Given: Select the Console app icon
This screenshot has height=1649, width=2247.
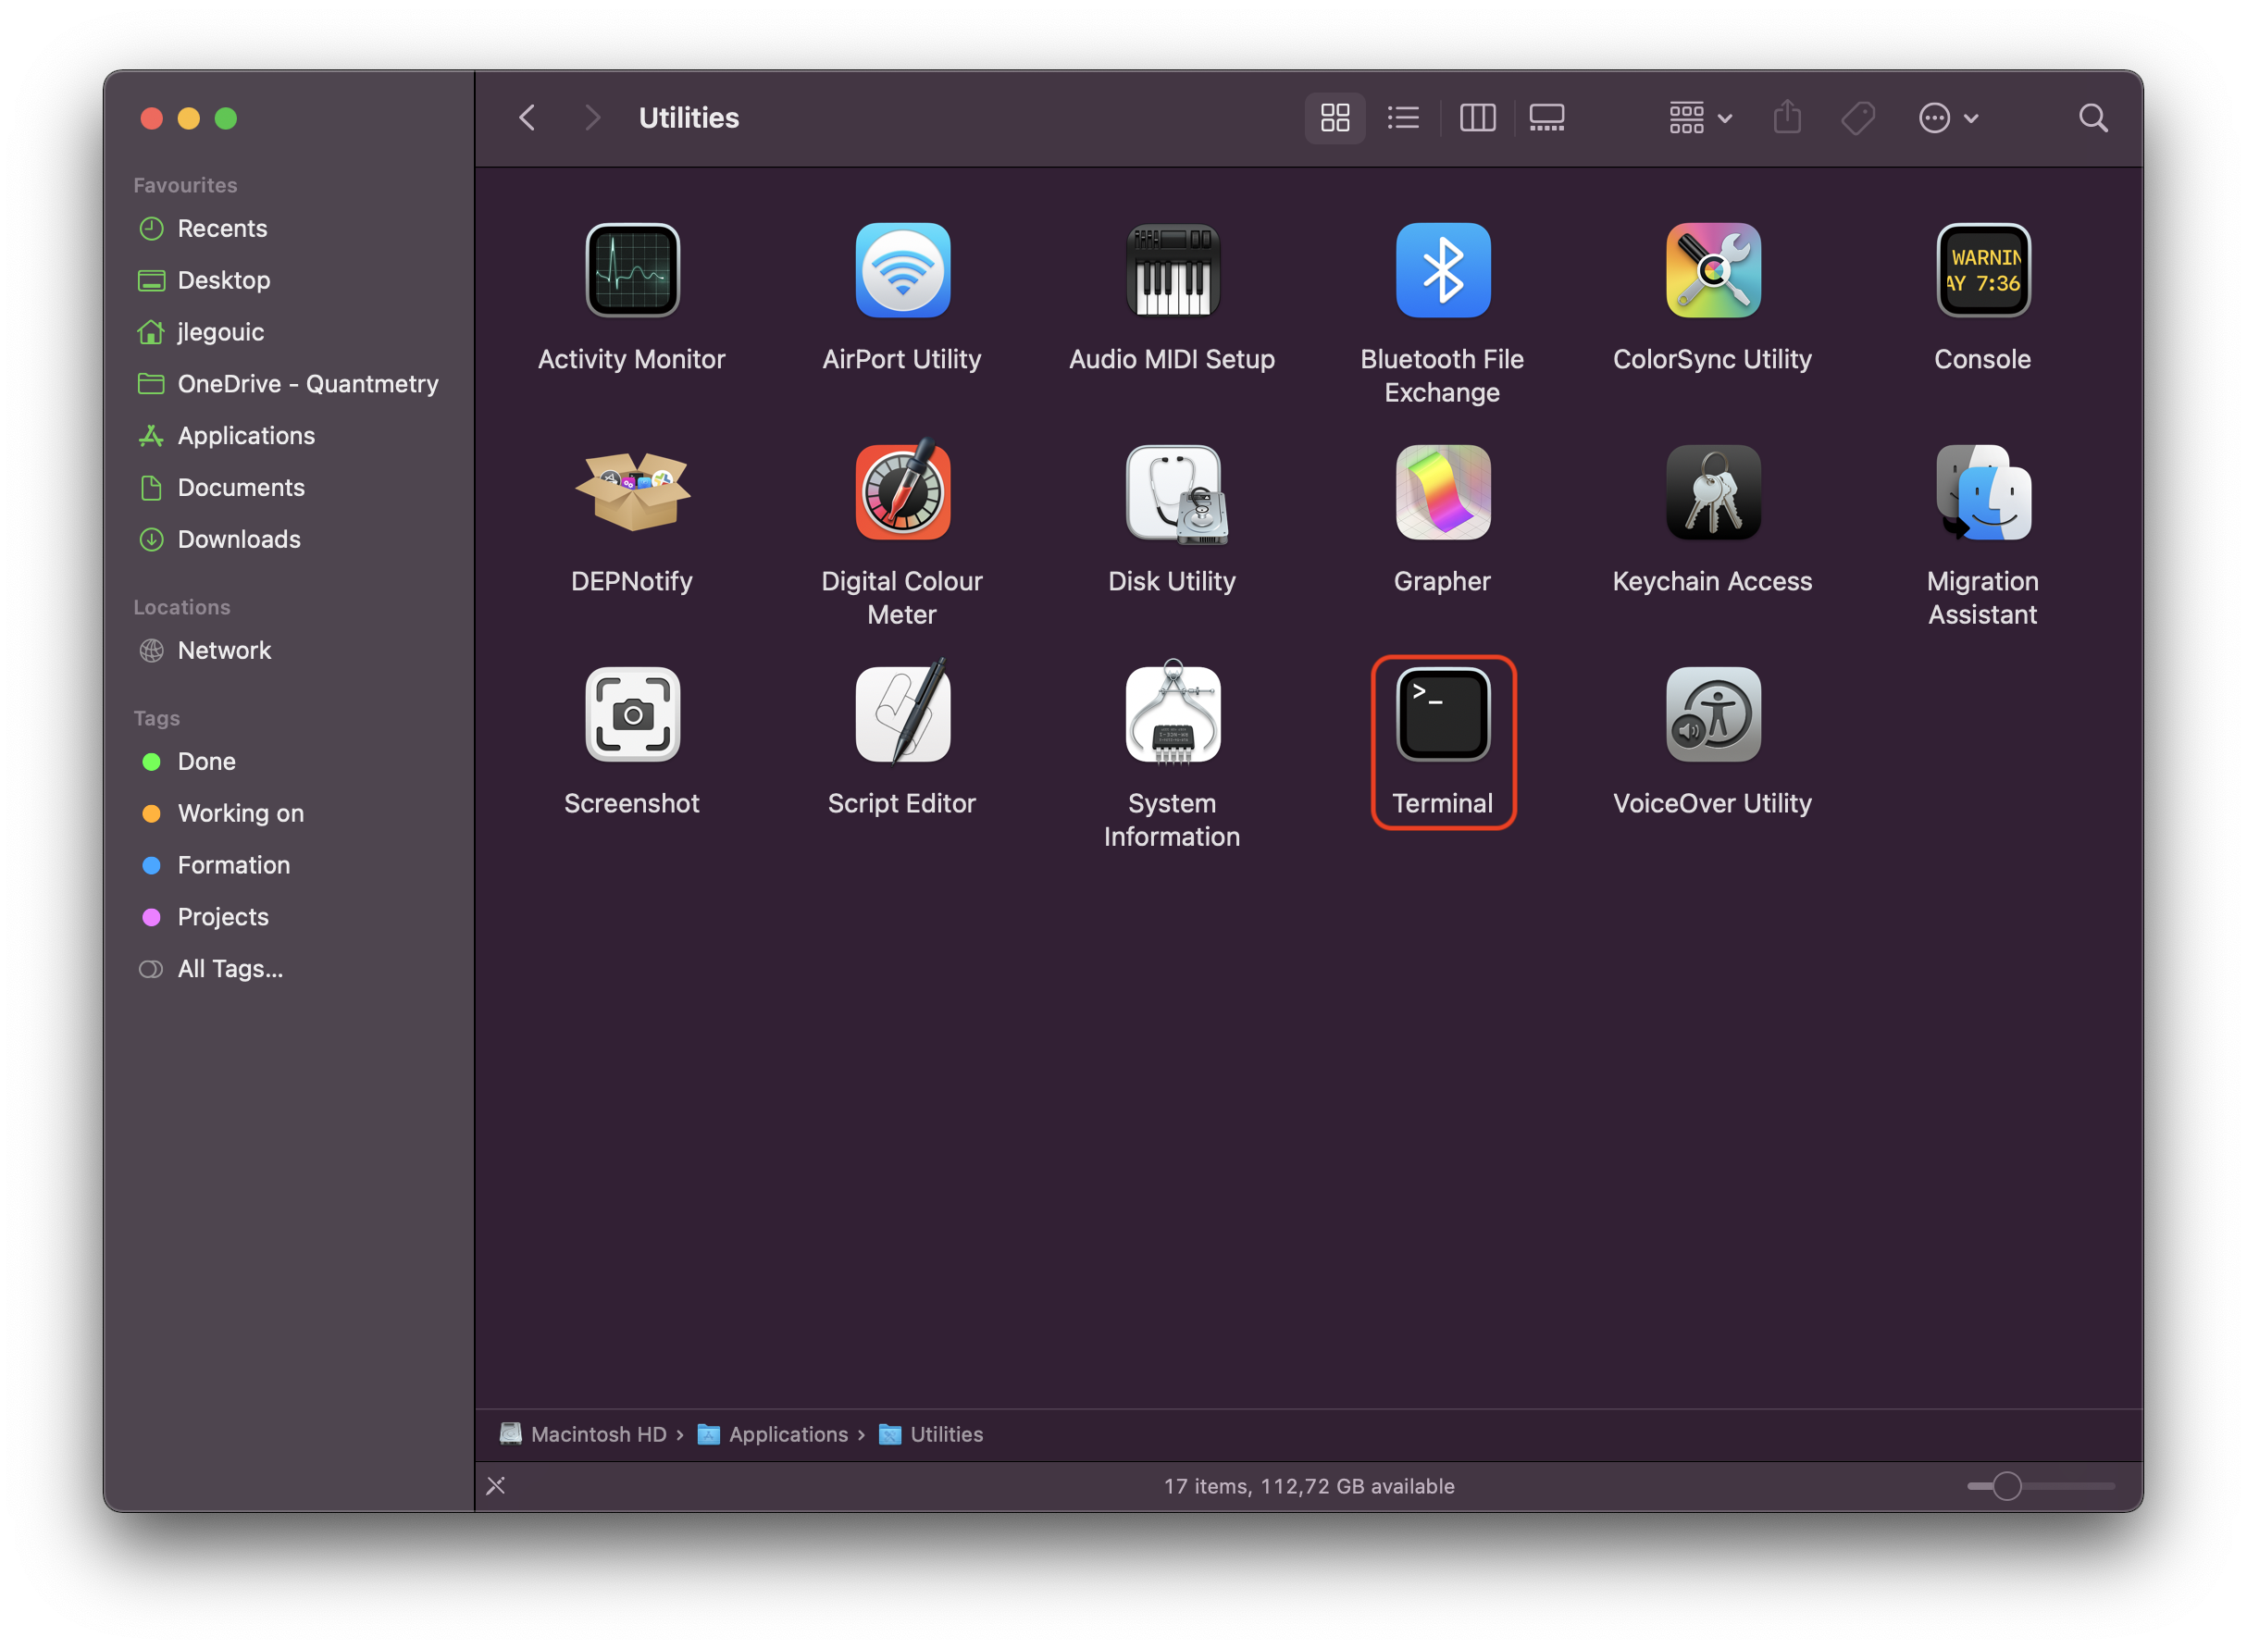Looking at the screenshot, I should point(1983,270).
